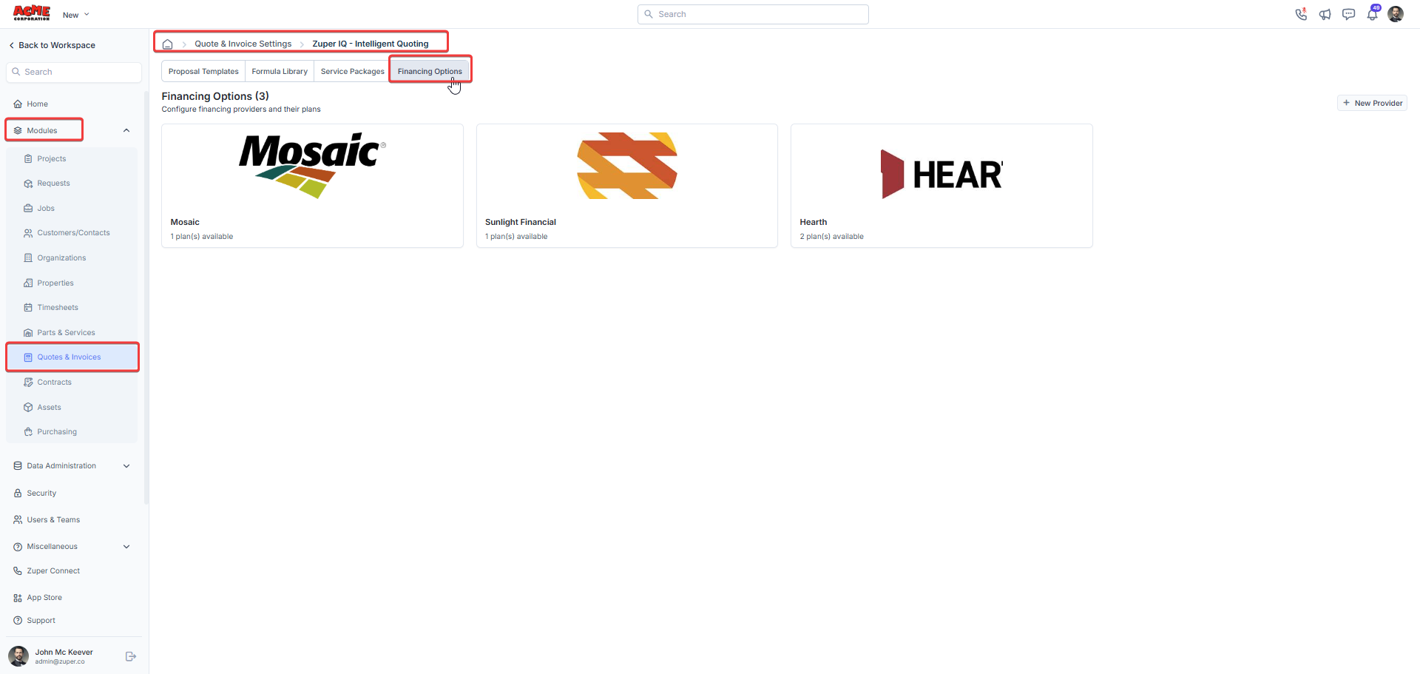Collapse the Modules section chevron
This screenshot has height=674, width=1420.
pos(126,131)
